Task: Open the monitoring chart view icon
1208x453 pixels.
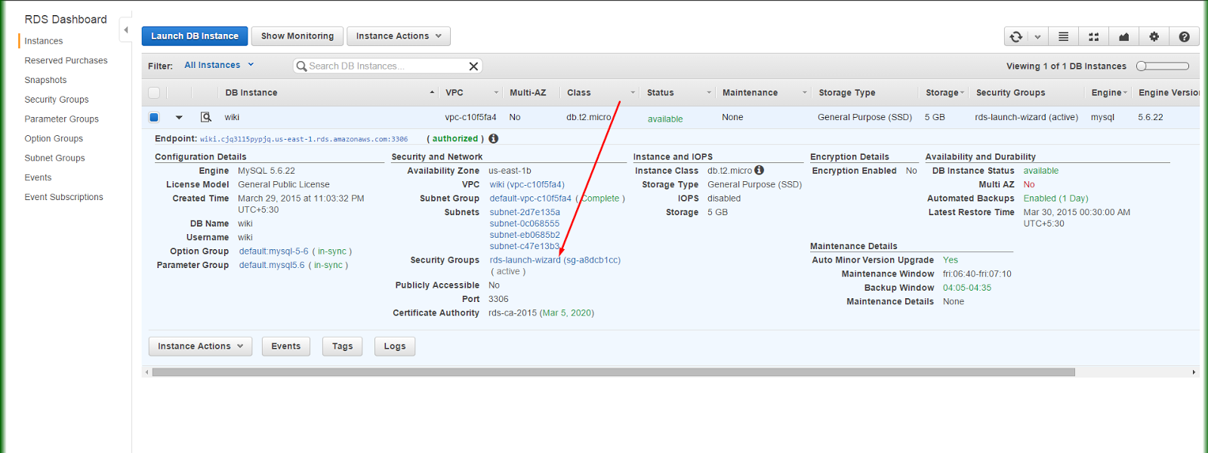Action: pos(1123,36)
